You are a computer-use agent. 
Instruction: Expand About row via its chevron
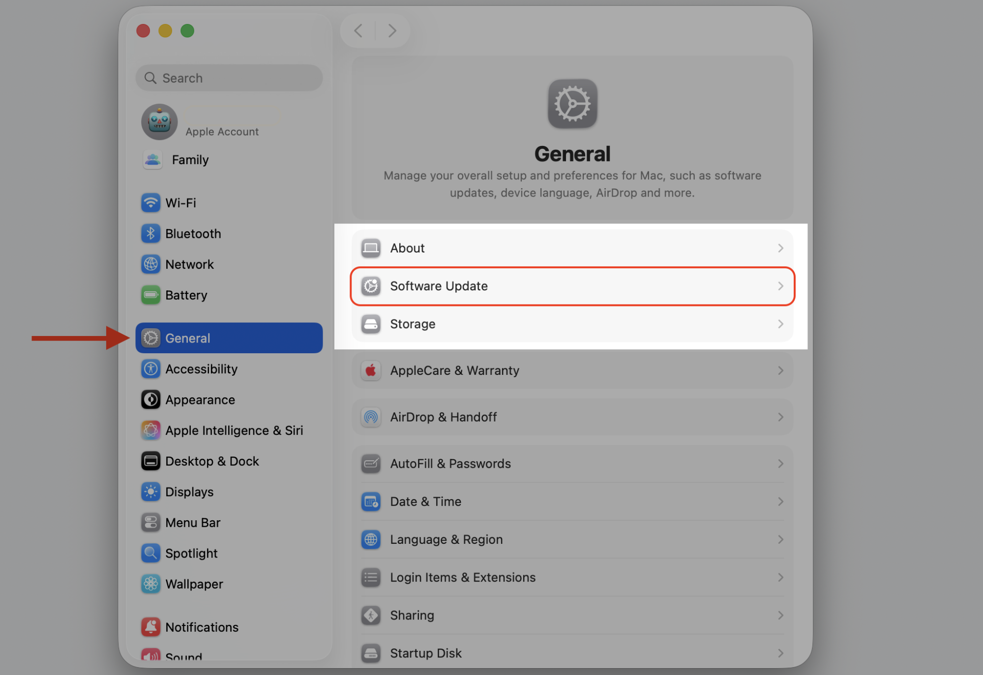pos(780,248)
